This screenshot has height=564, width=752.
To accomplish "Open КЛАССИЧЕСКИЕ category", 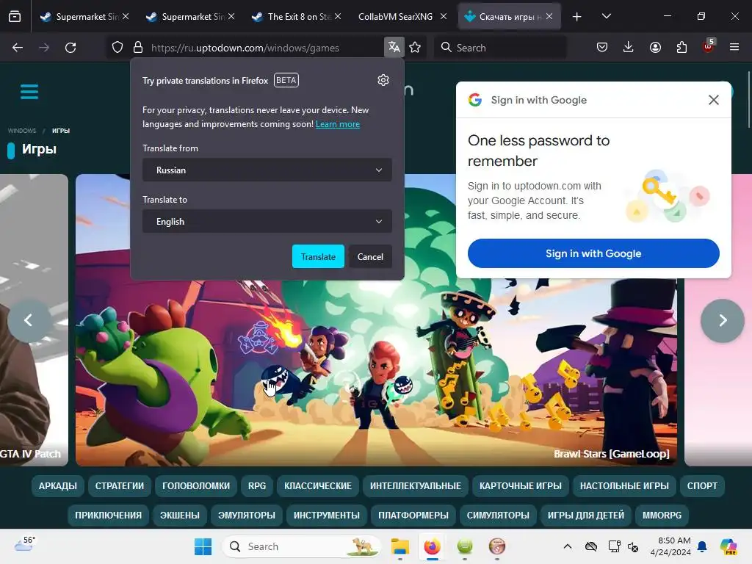I will (318, 486).
